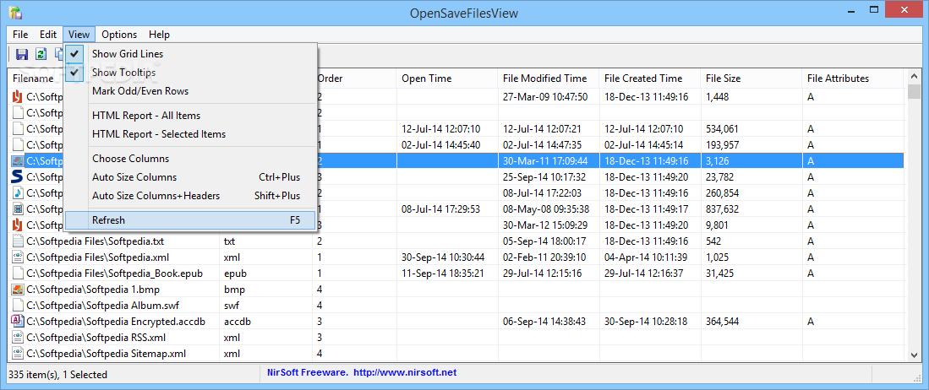The width and height of the screenshot is (929, 390).
Task: Click the open time 02-Jul-14 14:45:40
Action: click(440, 144)
